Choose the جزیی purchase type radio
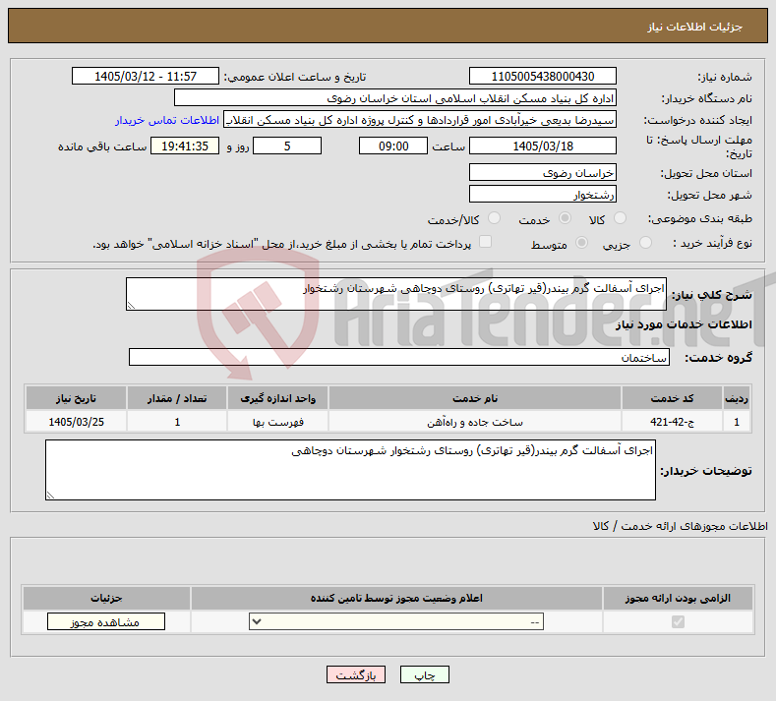Image resolution: width=776 pixels, height=701 pixels. tap(645, 243)
